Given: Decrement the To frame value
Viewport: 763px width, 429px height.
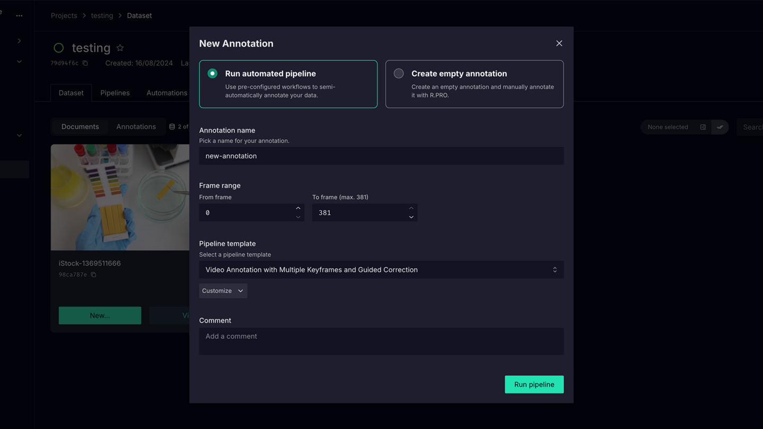Looking at the screenshot, I should point(411,217).
